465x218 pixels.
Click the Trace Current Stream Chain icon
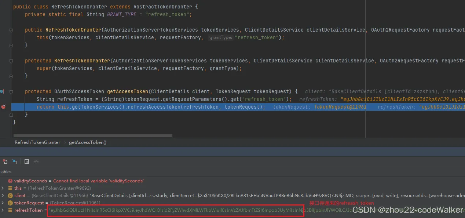click(x=36, y=161)
